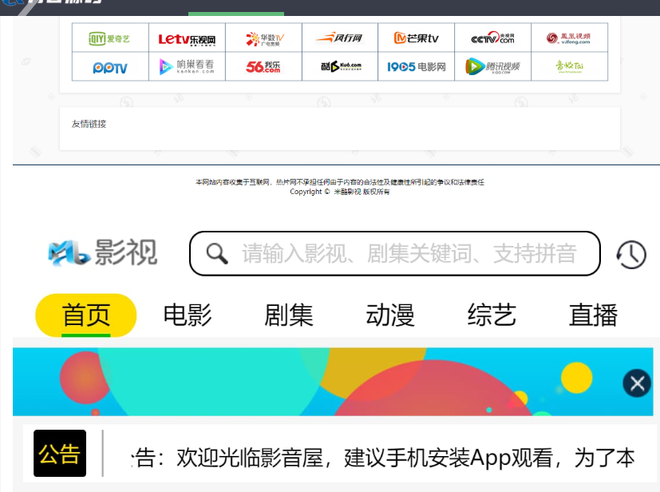Image resolution: width=660 pixels, height=492 pixels.
Task: Click the 华数TV 广电宽频 logo
Action: pyautogui.click(x=265, y=38)
